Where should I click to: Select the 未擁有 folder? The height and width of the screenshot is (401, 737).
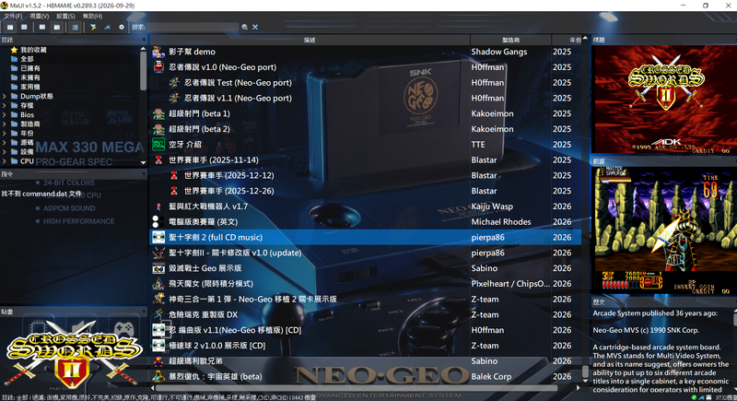tap(26, 77)
